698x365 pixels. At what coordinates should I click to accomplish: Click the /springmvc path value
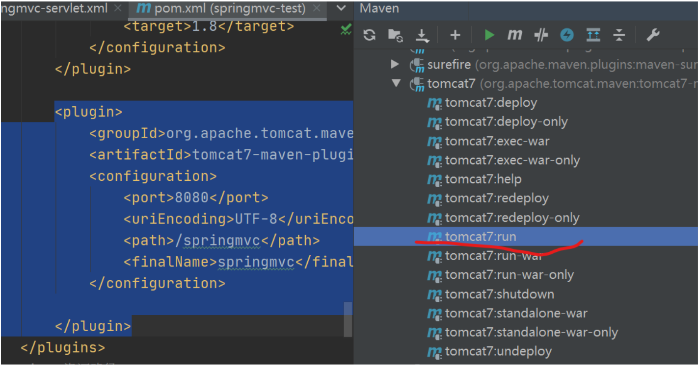pyautogui.click(x=217, y=241)
